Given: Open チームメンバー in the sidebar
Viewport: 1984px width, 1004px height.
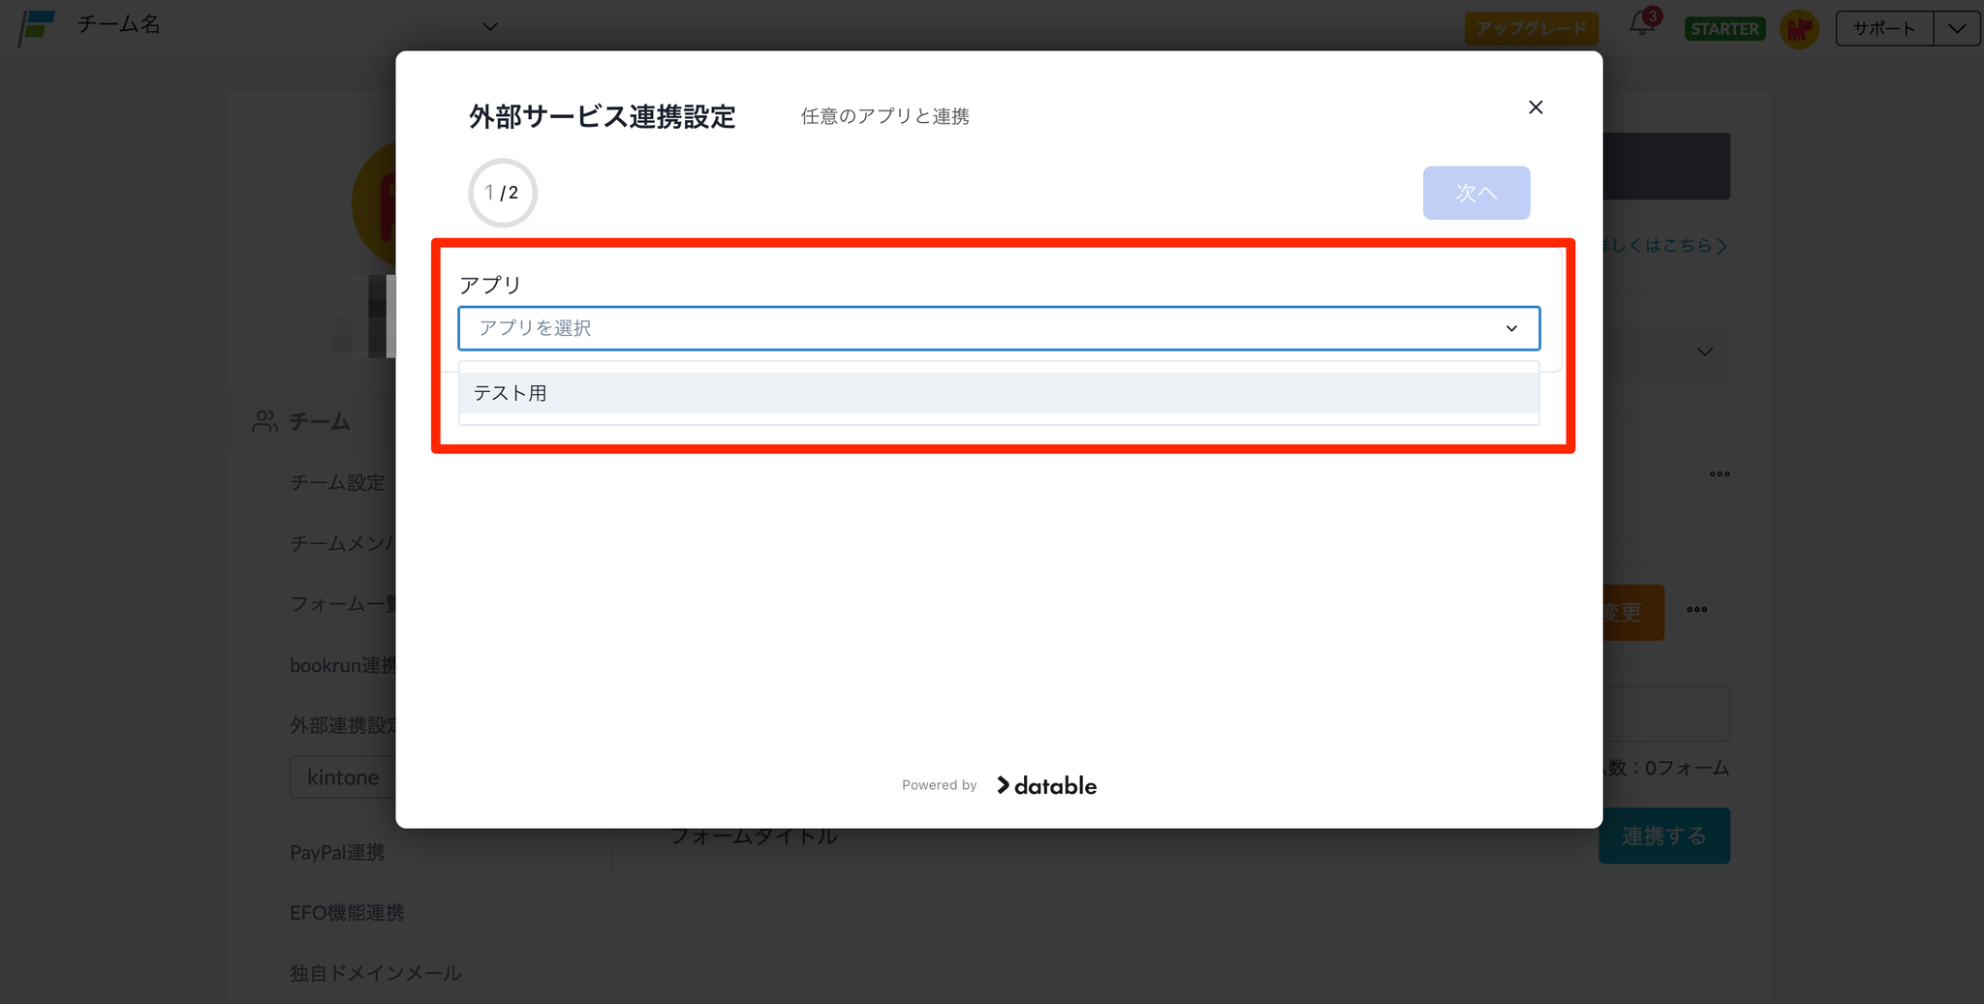Looking at the screenshot, I should 343,543.
